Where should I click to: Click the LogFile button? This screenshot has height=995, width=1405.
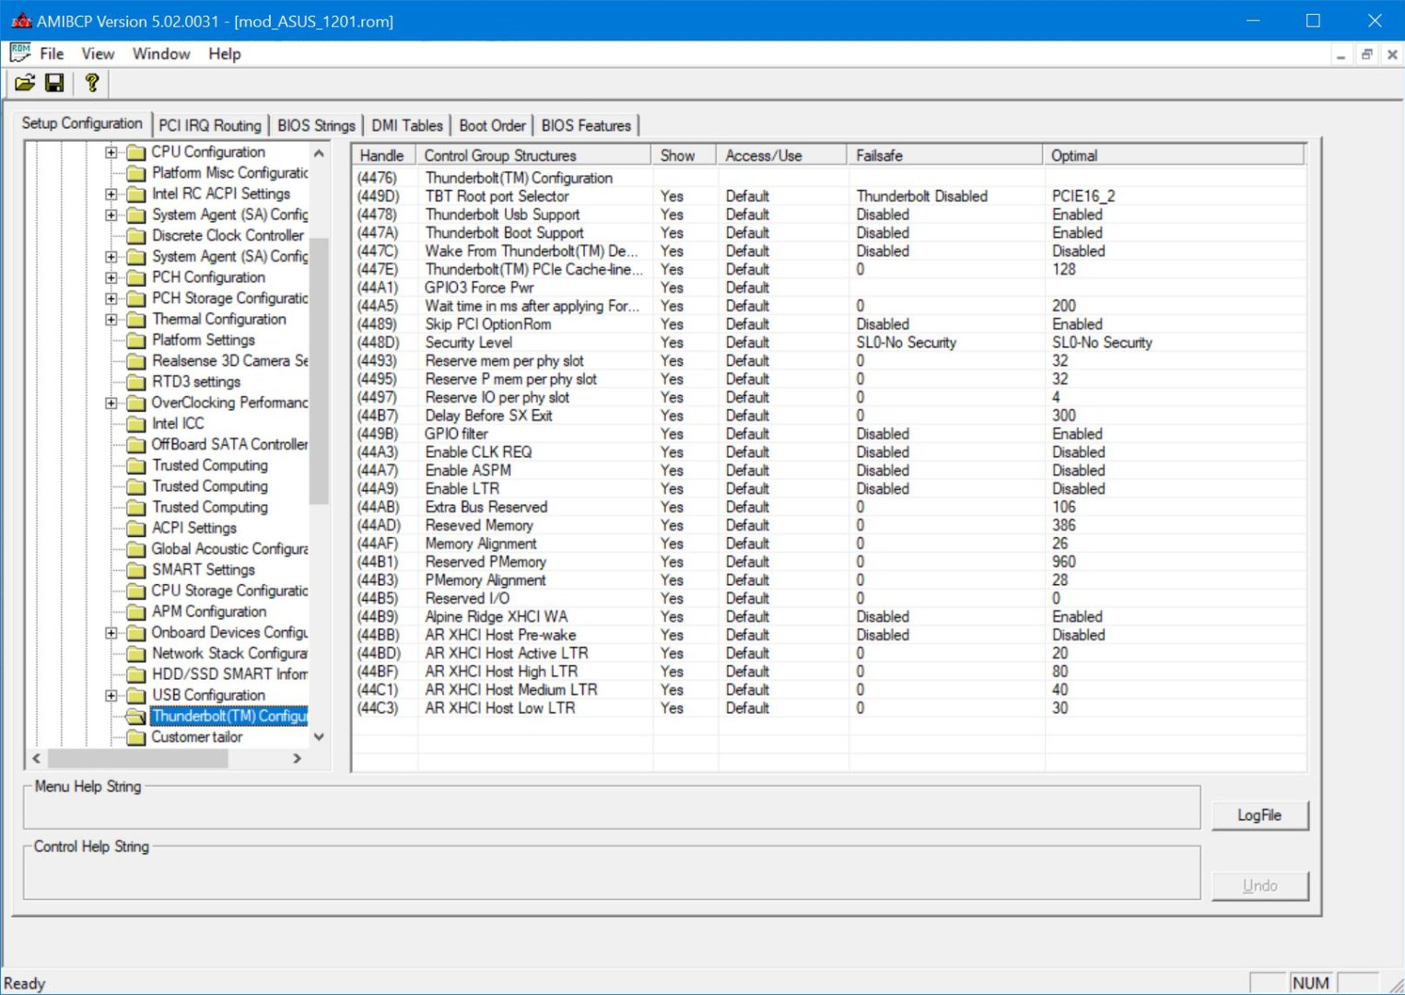click(x=1259, y=815)
